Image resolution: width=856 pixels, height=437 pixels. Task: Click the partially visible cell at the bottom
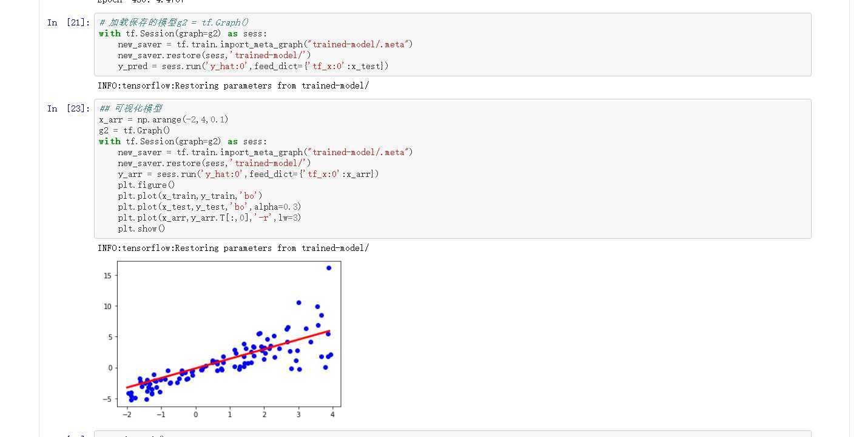coord(452,434)
